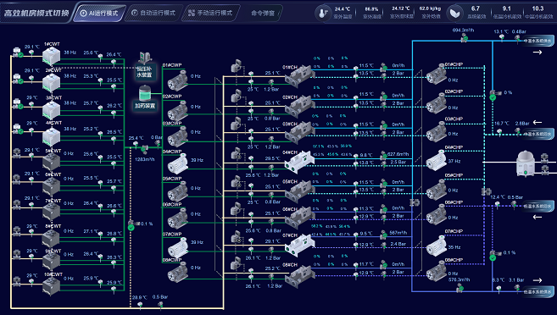Click the 86.8% outdoor humidity value
This screenshot has height=315, width=557.
[x=371, y=8]
